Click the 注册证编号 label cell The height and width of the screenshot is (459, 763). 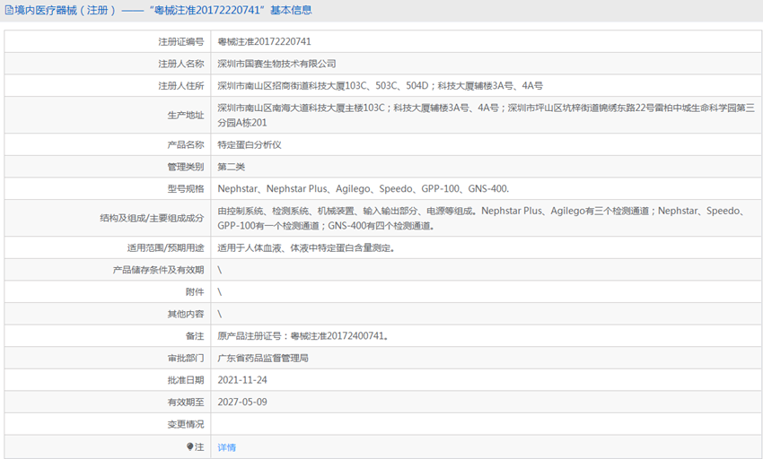pyautogui.click(x=108, y=42)
